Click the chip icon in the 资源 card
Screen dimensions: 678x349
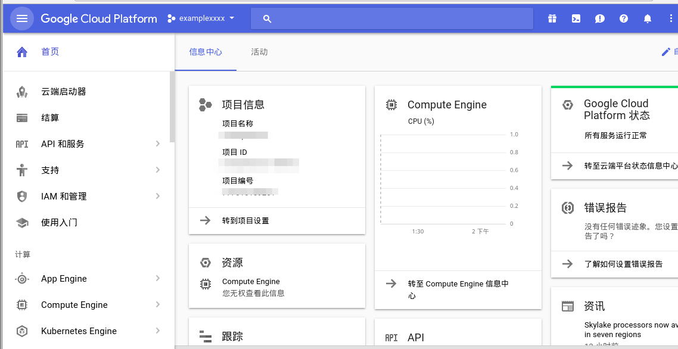tap(206, 284)
